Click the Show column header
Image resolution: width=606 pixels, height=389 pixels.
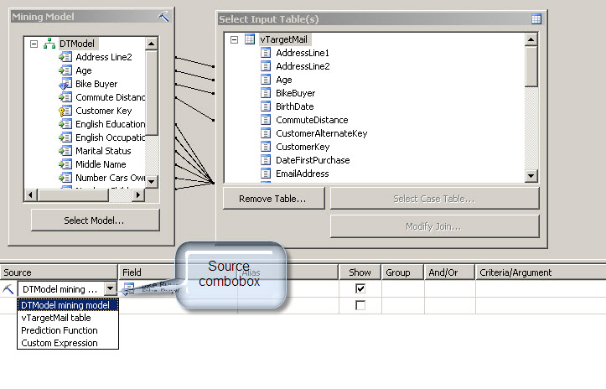[360, 272]
